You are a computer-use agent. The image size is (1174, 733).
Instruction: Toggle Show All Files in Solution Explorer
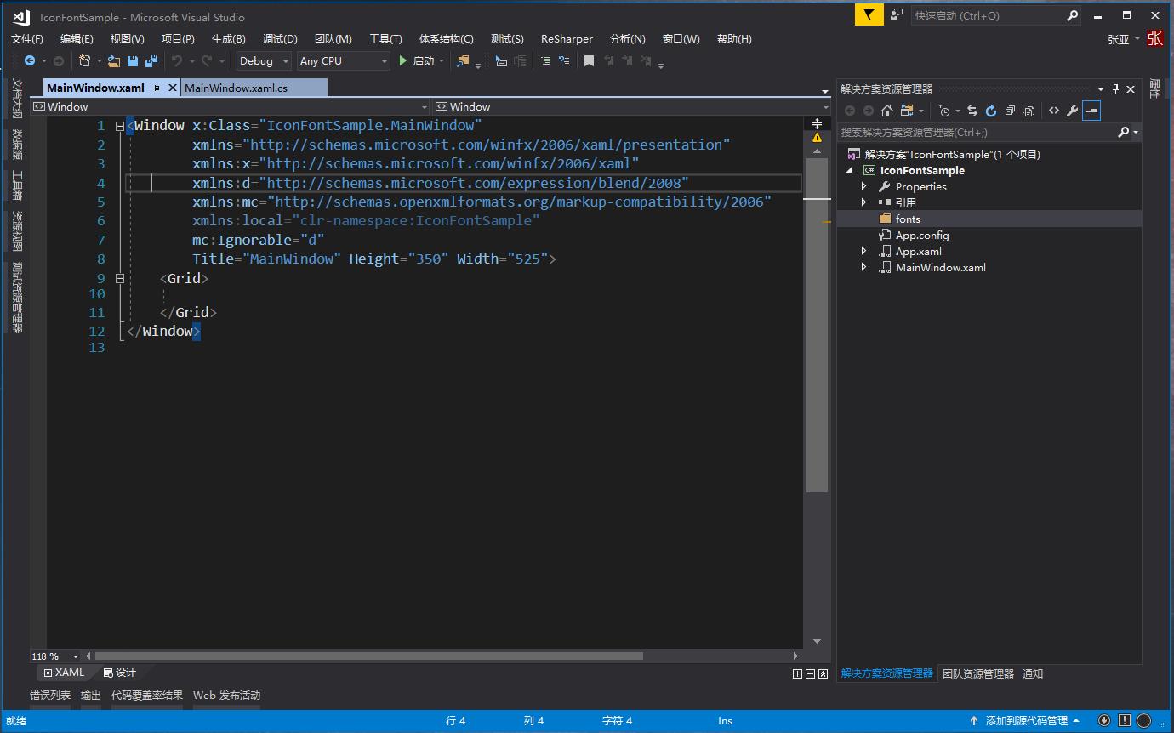coord(1029,111)
